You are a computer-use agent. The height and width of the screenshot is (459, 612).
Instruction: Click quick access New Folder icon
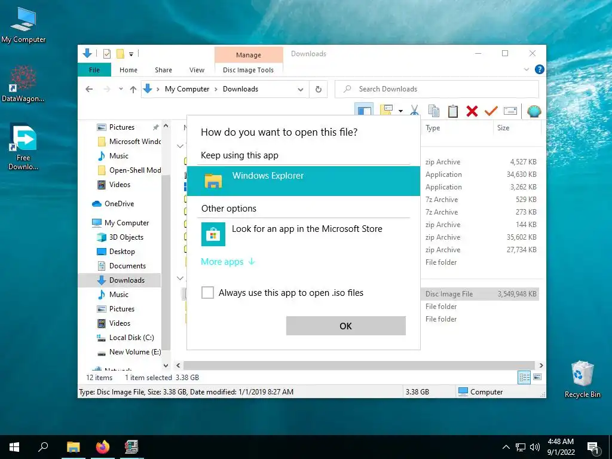[120, 54]
